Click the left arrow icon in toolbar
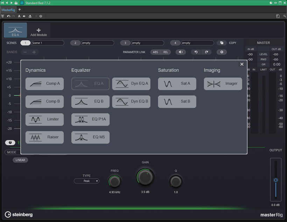287x222 pixels. click(24, 16)
